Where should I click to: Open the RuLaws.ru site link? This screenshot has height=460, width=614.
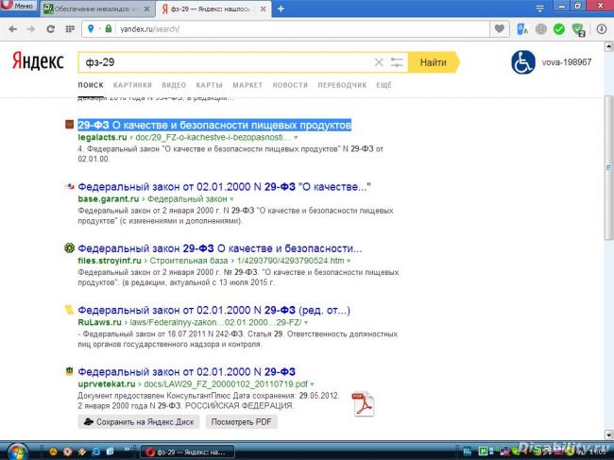pyautogui.click(x=100, y=322)
